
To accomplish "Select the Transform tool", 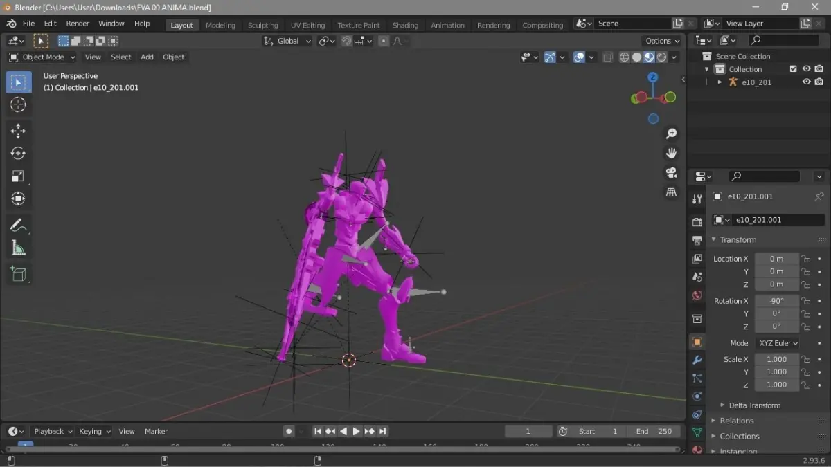I will click(x=18, y=199).
